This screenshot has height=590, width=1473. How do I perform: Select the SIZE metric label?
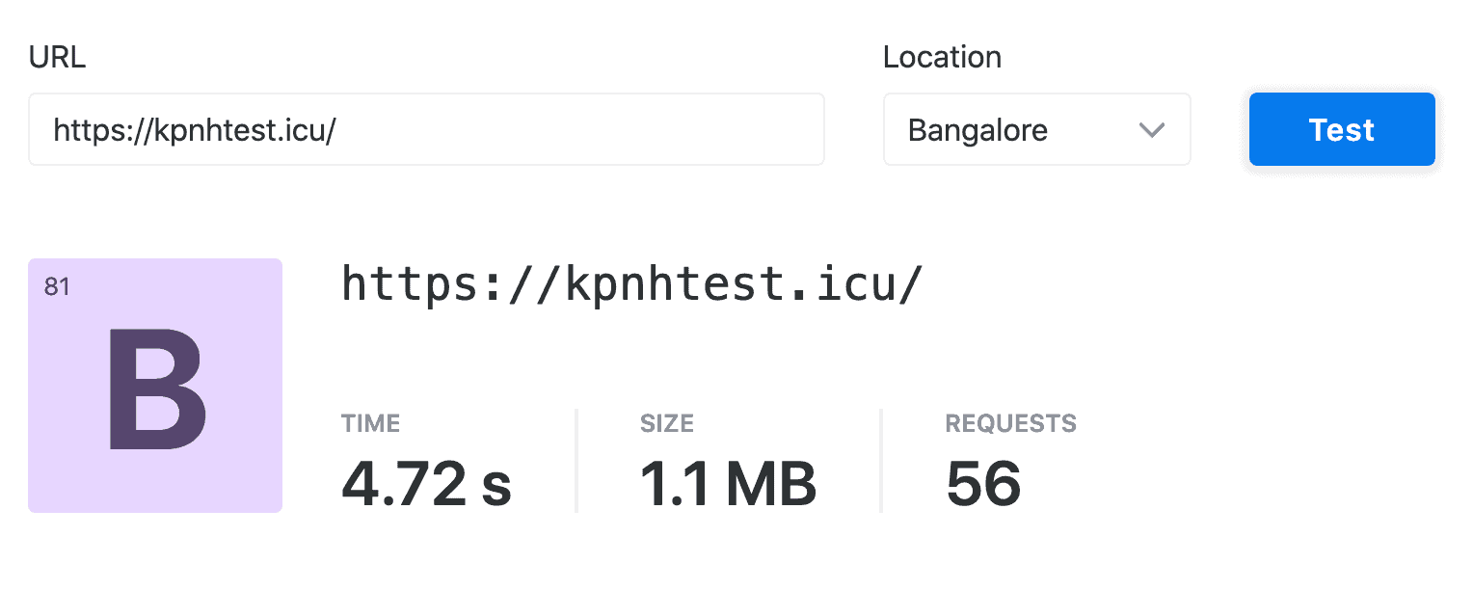click(667, 423)
